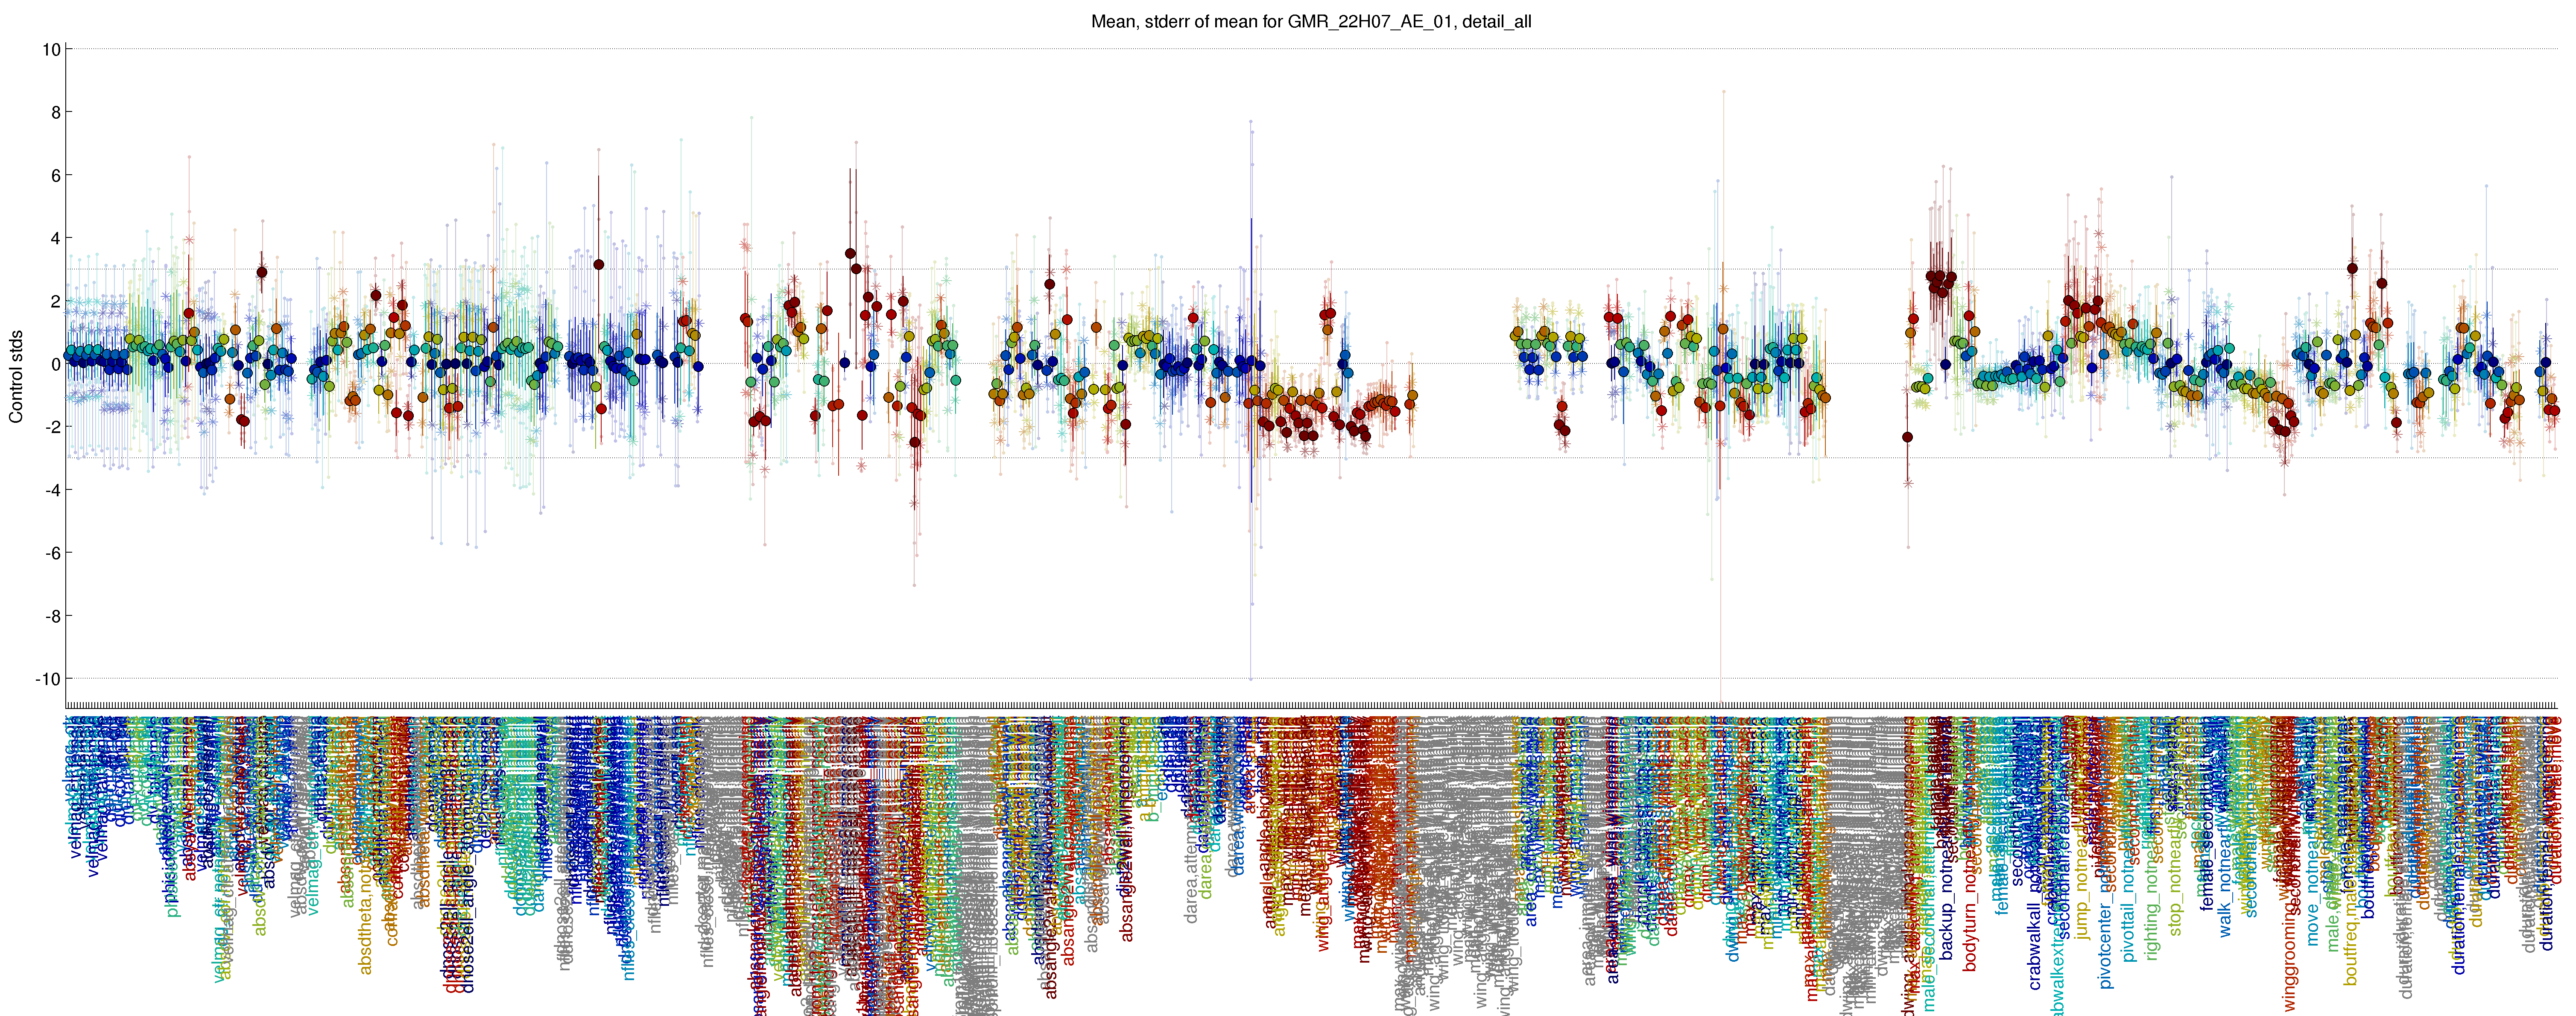The height and width of the screenshot is (1016, 2576).
Task: Click the y-axis tick label -6
Action: [52, 553]
